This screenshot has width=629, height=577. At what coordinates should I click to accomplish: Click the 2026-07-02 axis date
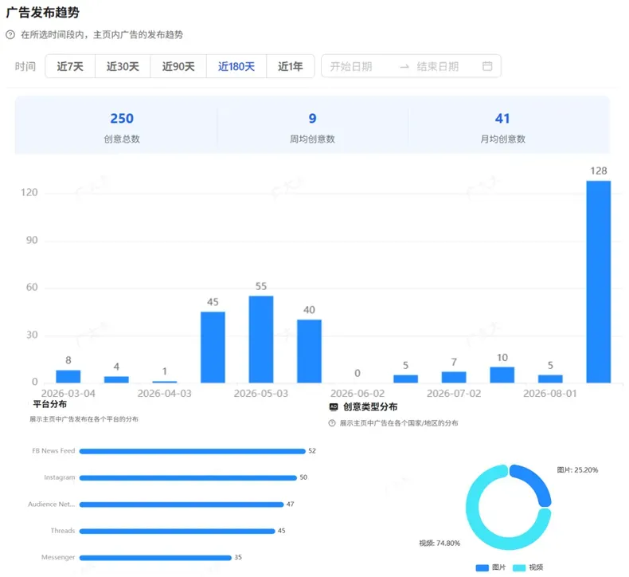click(454, 394)
